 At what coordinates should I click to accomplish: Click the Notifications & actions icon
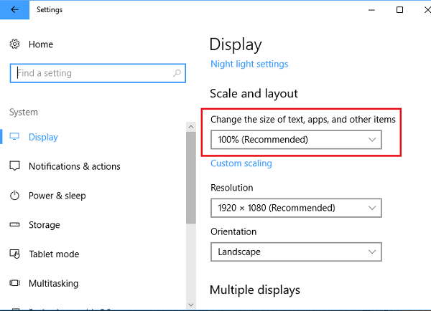click(x=14, y=166)
